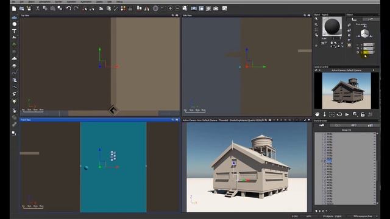Image resolution: width=390 pixels, height=219 pixels.
Task: Click the scroll-down arrow of World Browser list
Action: (x=377, y=203)
